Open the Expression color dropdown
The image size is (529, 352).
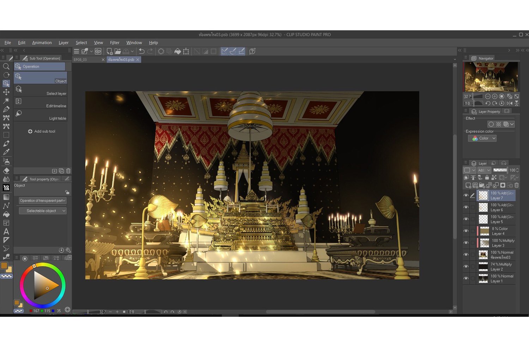(x=482, y=138)
